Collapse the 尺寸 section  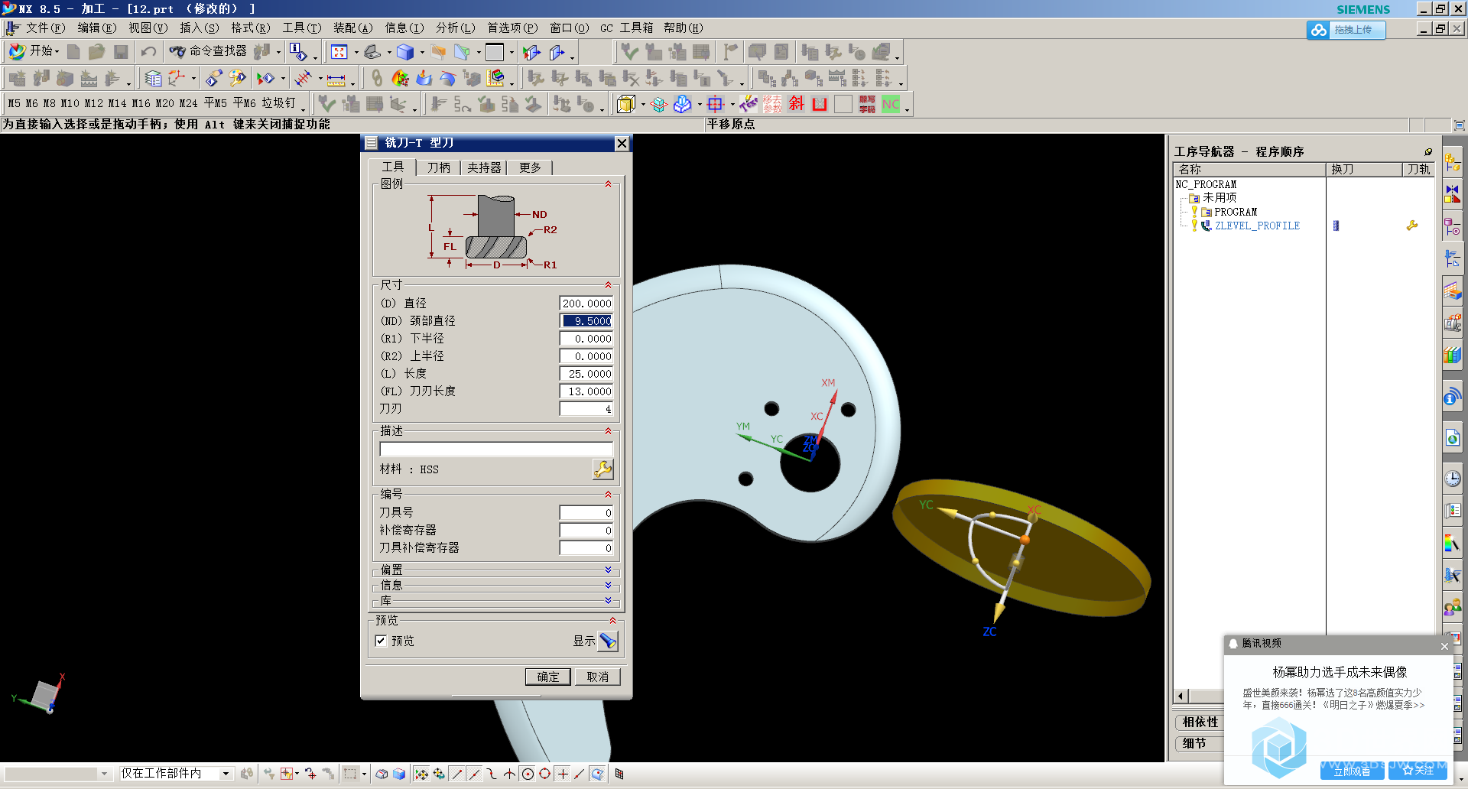pos(608,285)
